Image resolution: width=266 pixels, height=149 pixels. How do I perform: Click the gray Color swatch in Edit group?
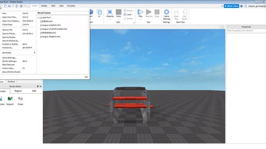click(x=118, y=12)
